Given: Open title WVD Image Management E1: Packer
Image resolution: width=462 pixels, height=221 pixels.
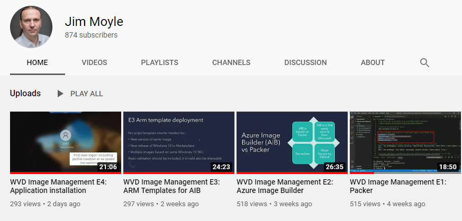Looking at the screenshot, I should click(398, 186).
